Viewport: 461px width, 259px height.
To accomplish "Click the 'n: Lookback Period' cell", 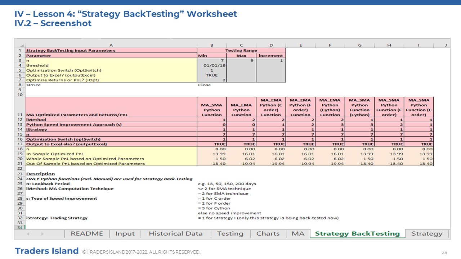I will (x=111, y=184).
